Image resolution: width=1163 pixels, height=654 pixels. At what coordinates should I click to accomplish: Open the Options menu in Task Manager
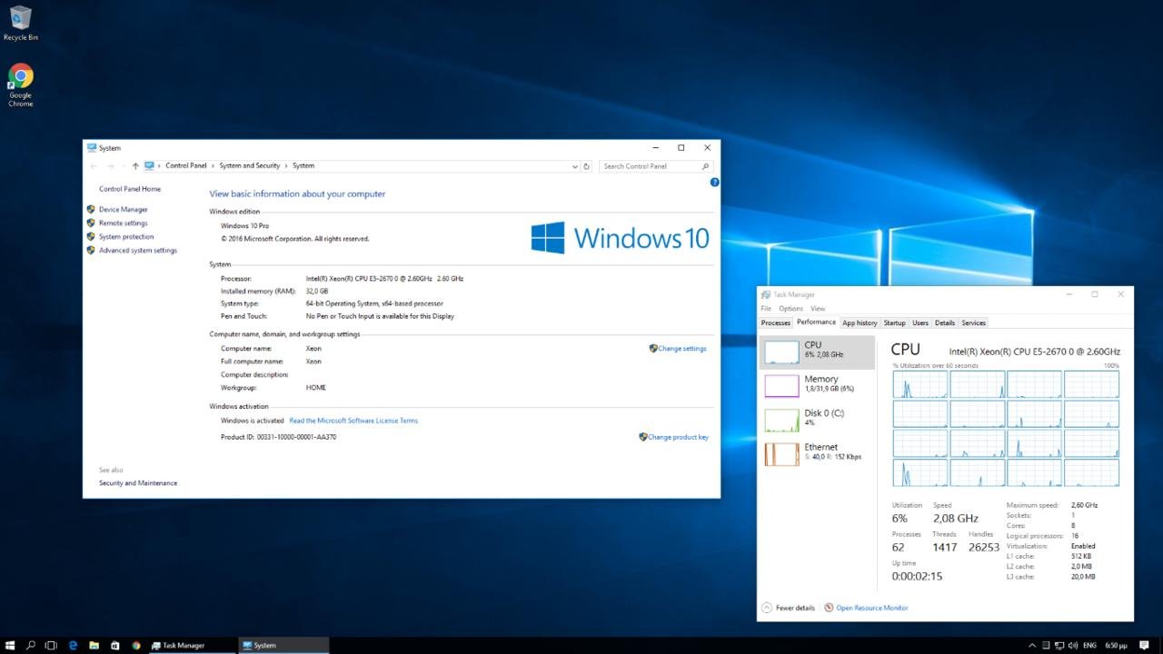click(x=790, y=309)
